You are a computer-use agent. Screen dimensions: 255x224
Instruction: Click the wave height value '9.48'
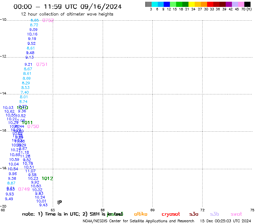coord(30,53)
